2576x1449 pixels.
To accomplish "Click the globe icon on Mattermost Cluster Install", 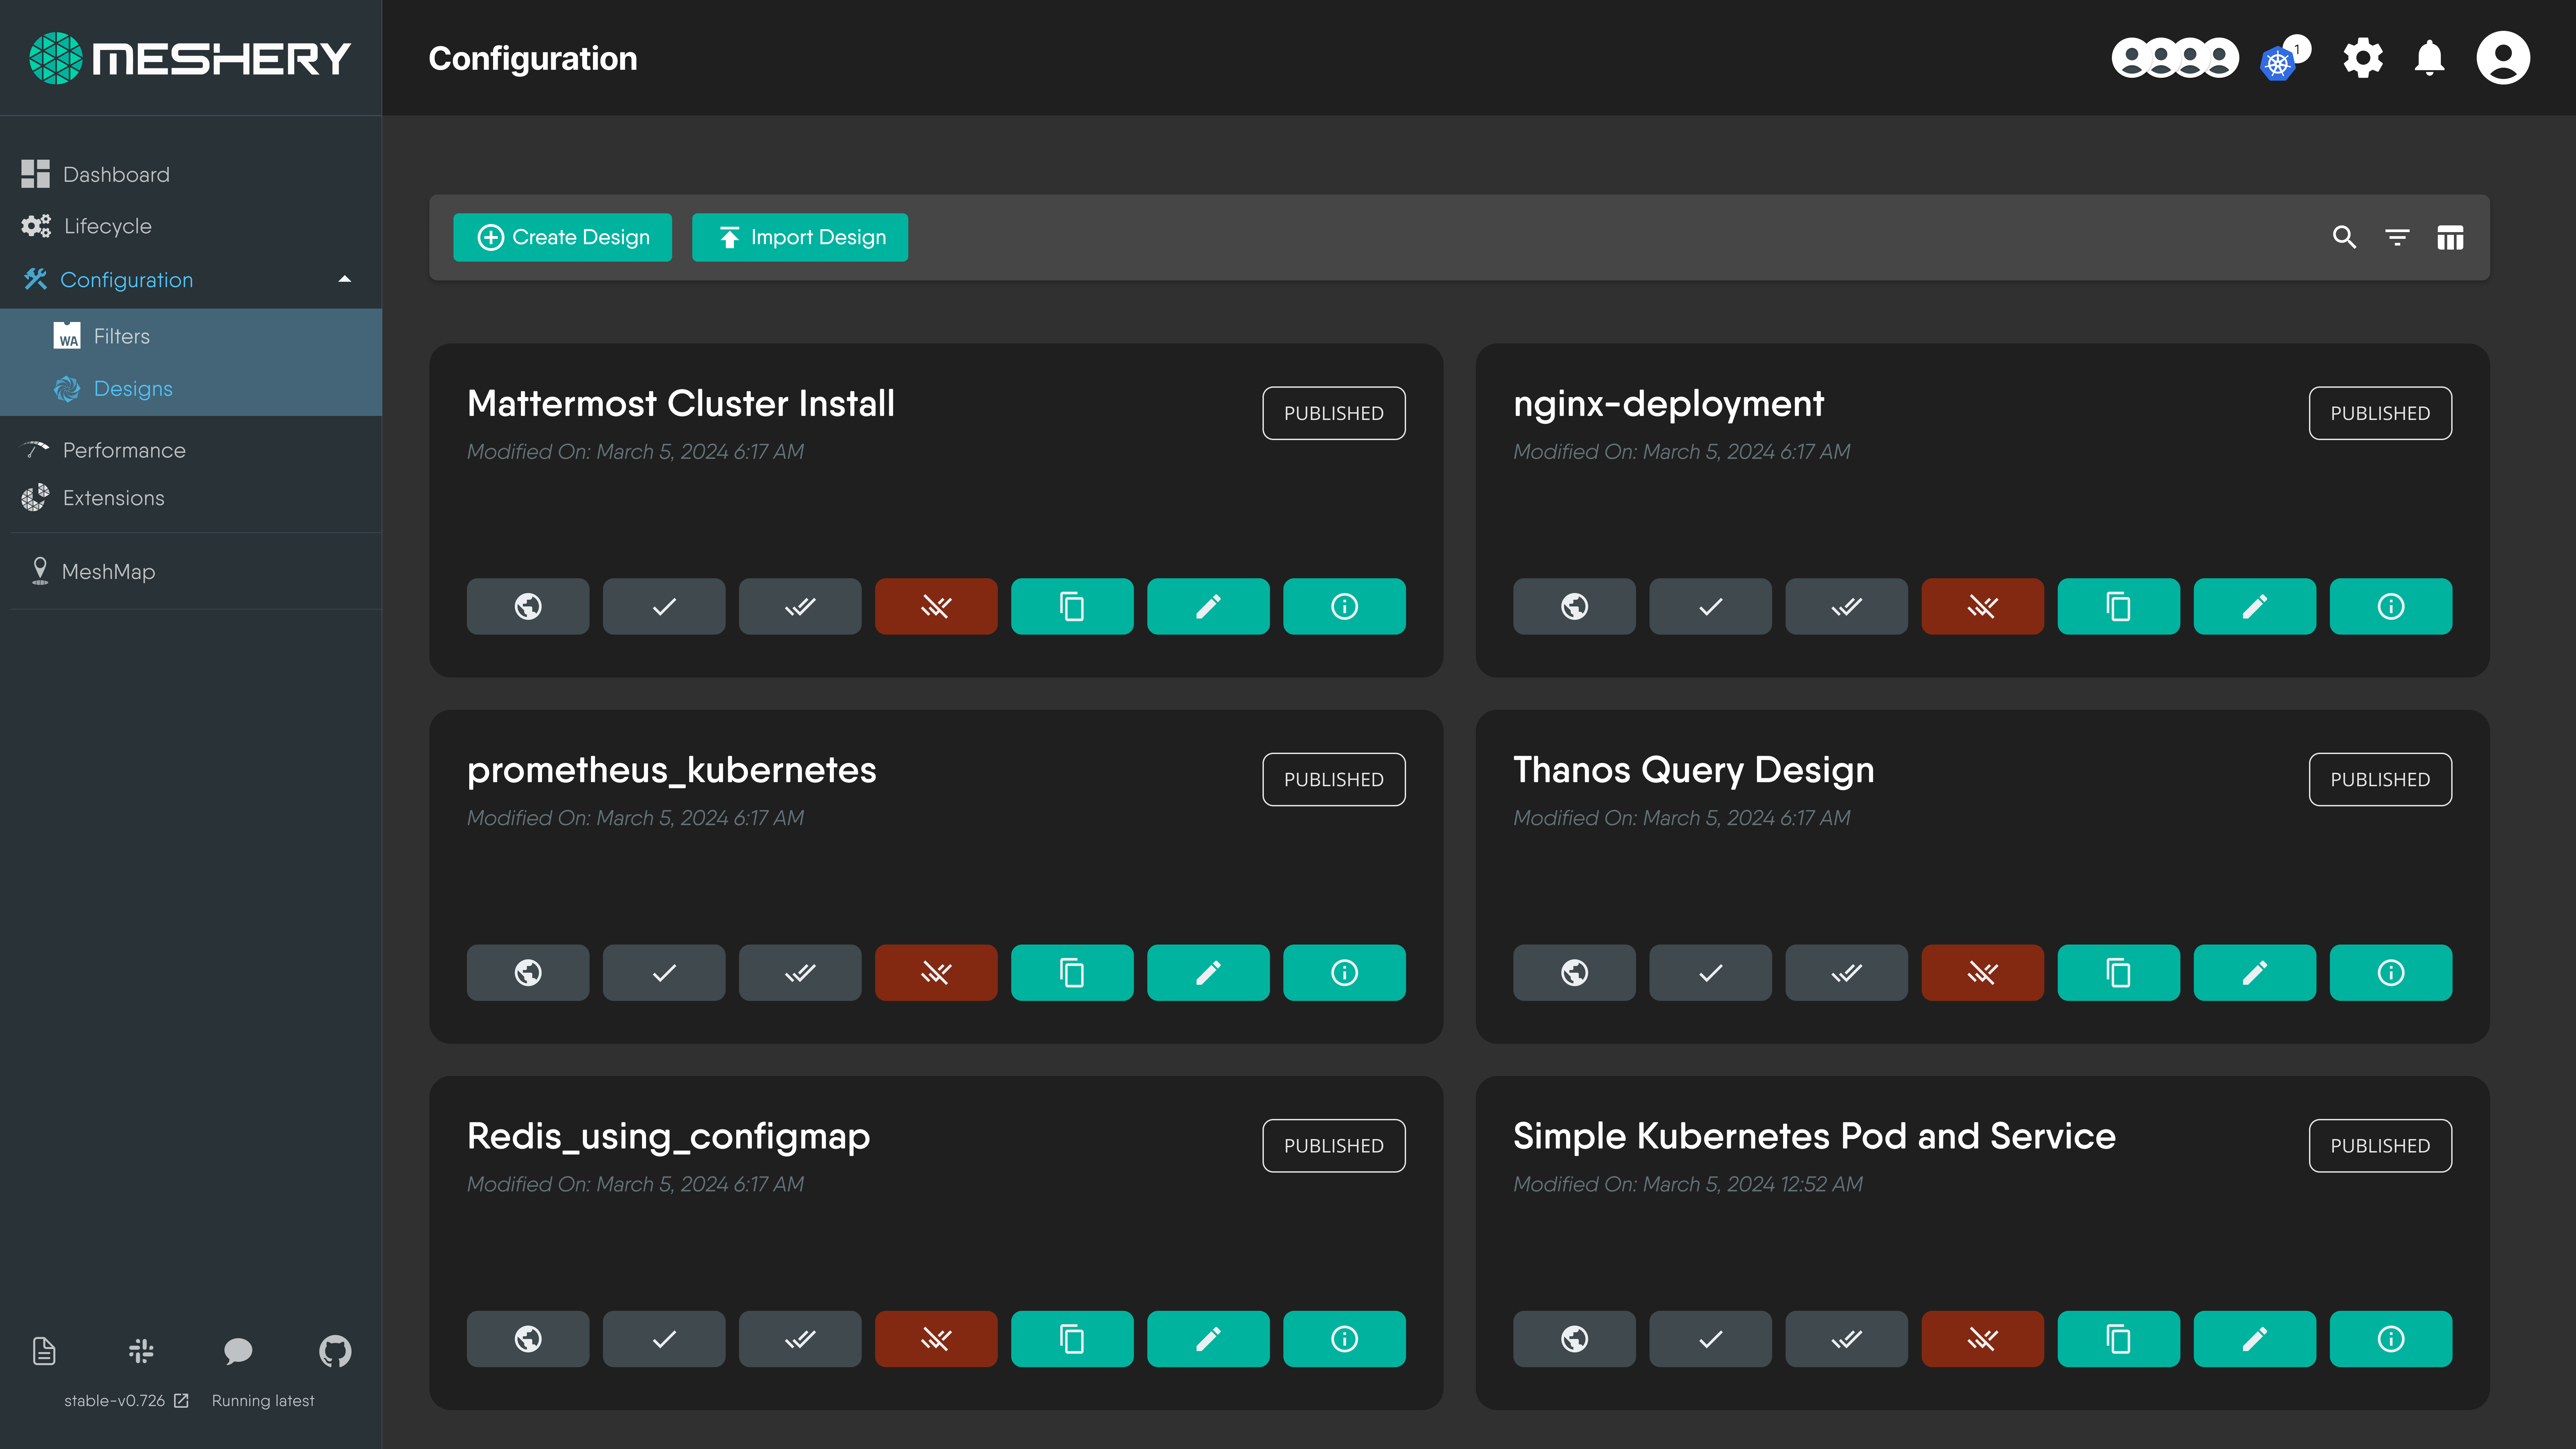I will pyautogui.click(x=528, y=606).
